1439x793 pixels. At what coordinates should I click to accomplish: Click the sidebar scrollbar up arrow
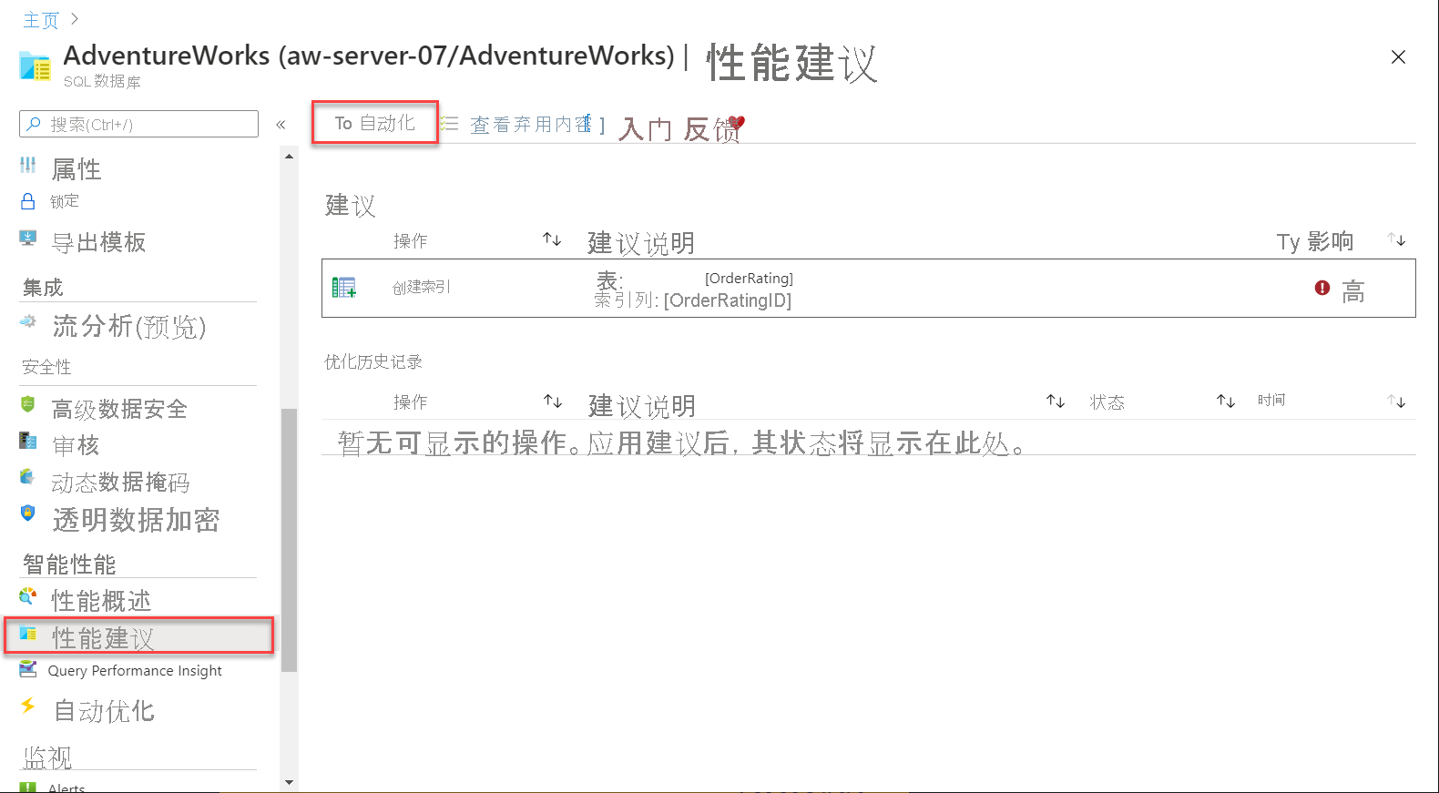tap(290, 157)
